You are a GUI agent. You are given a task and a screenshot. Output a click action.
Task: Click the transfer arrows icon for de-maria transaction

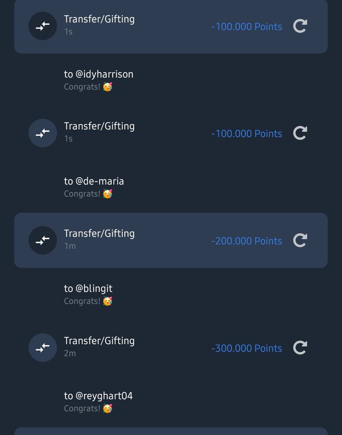pyautogui.click(x=43, y=133)
